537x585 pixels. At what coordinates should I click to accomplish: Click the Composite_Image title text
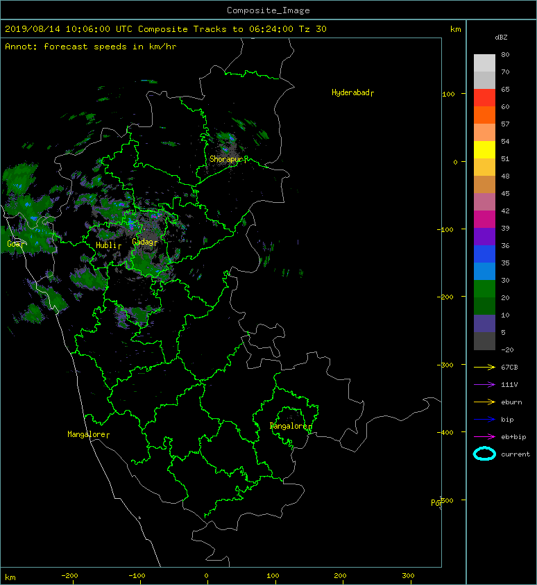(x=268, y=10)
